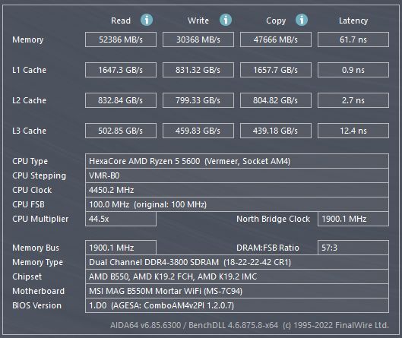The width and height of the screenshot is (402, 338).
Task: Select the L3 Cache Copy 439.18 GB/s value
Action: 276,131
